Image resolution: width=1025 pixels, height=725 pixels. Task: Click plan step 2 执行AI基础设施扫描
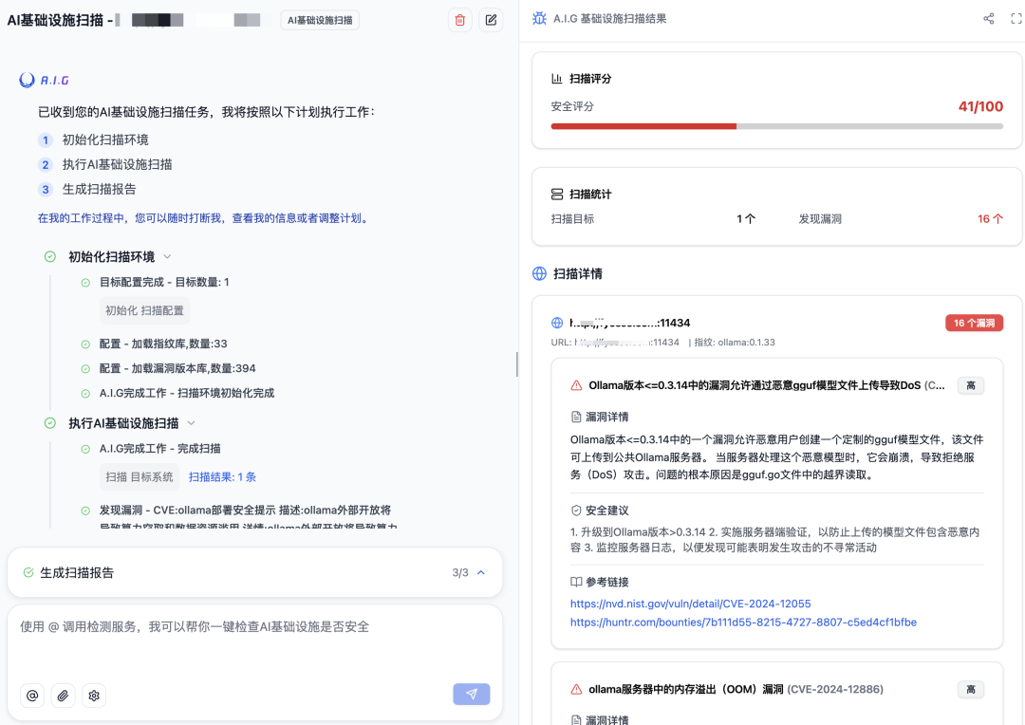coord(104,165)
